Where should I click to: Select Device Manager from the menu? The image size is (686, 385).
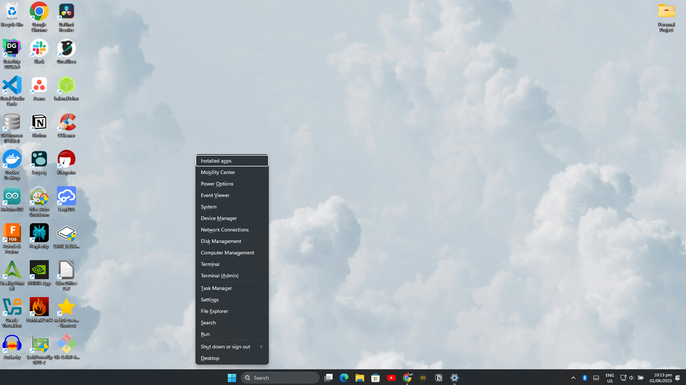219,218
